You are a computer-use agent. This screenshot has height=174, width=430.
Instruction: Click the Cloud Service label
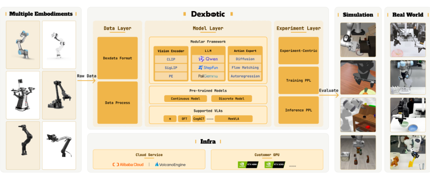pyautogui.click(x=149, y=155)
